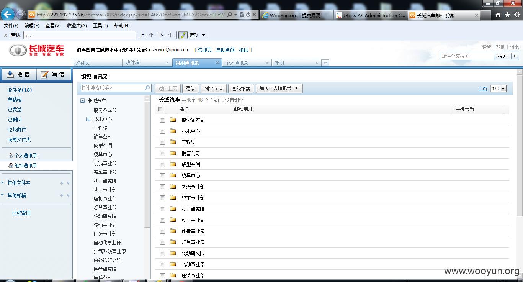523x282 pixels.
Task: Click the small new-tab icon after 报价 tab
Action: [x=325, y=63]
